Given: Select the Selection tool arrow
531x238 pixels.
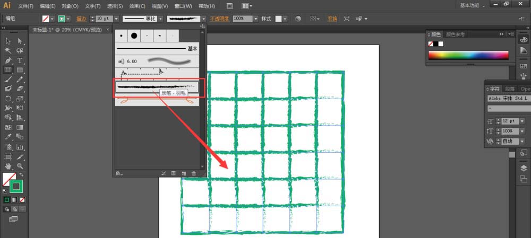Looking at the screenshot, I should (8, 41).
